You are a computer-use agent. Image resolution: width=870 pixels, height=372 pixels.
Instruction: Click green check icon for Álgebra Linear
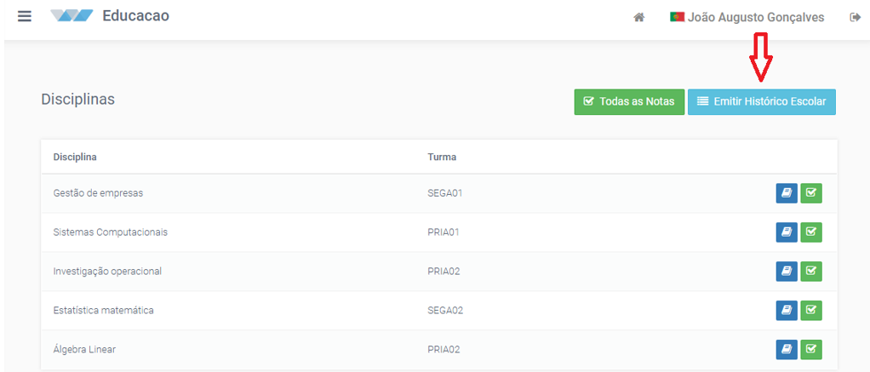point(811,349)
